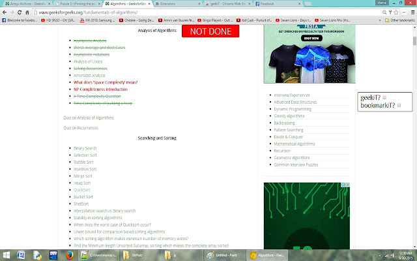The image size is (417, 261).
Task: Switch to Untitled - Paint on taskbar
Action: tap(225, 255)
